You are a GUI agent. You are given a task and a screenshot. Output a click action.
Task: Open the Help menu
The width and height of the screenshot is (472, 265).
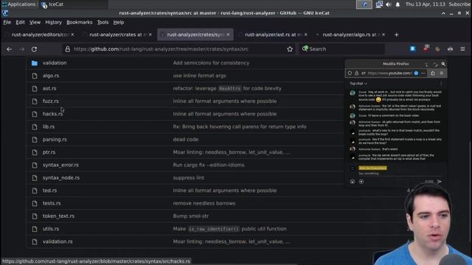119,22
